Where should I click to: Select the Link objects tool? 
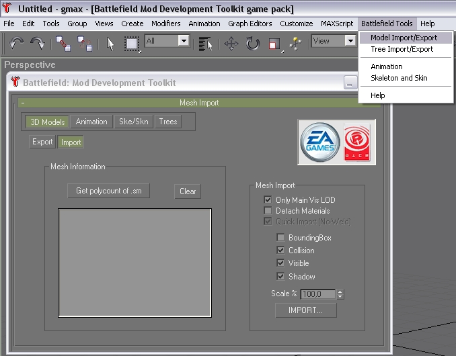[63, 44]
